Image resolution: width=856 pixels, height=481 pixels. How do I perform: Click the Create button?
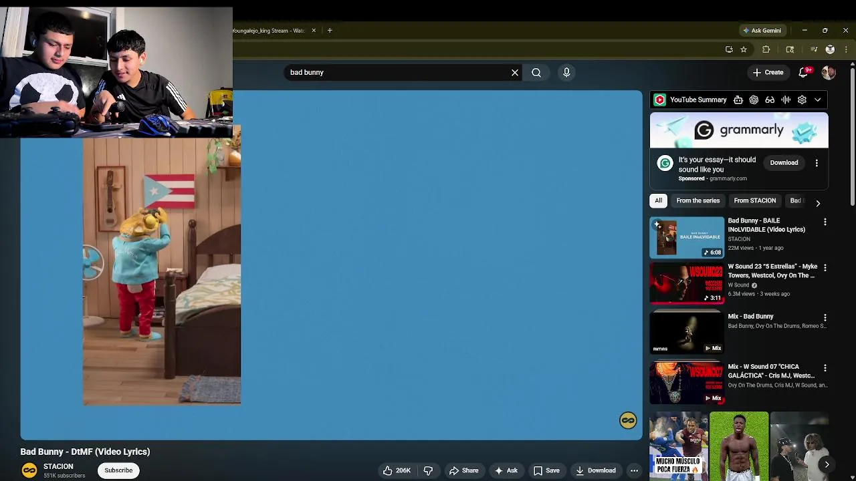tap(768, 72)
